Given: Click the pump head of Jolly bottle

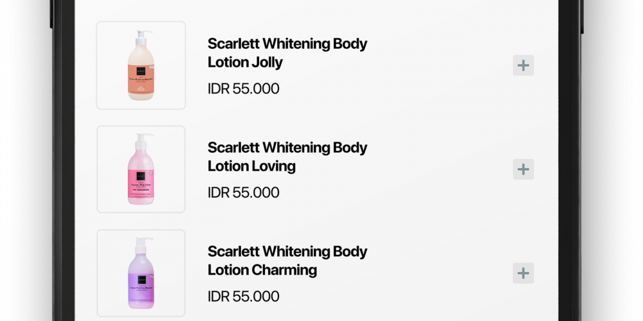Looking at the screenshot, I should point(142,33).
